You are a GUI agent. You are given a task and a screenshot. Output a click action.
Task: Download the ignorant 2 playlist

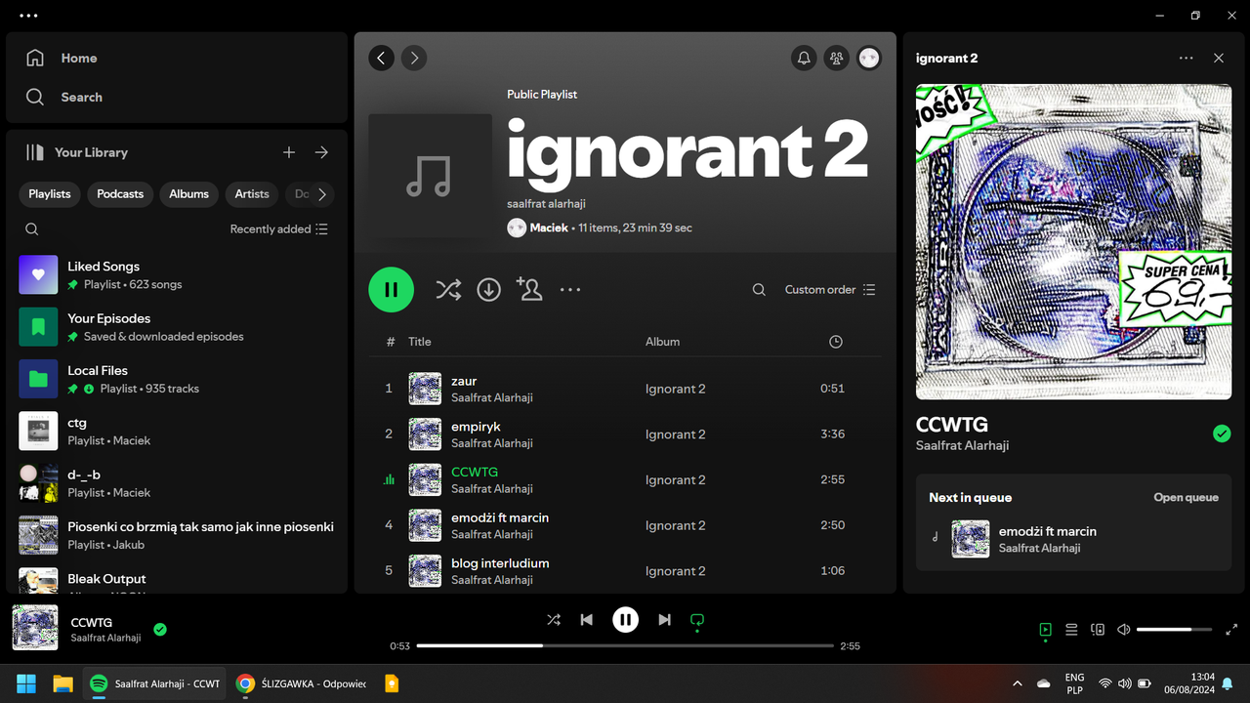click(x=488, y=289)
